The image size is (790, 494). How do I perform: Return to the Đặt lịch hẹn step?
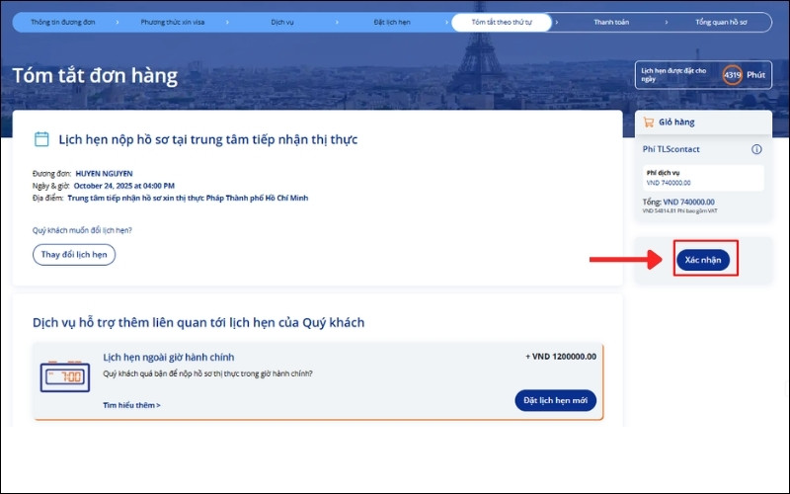coord(392,21)
